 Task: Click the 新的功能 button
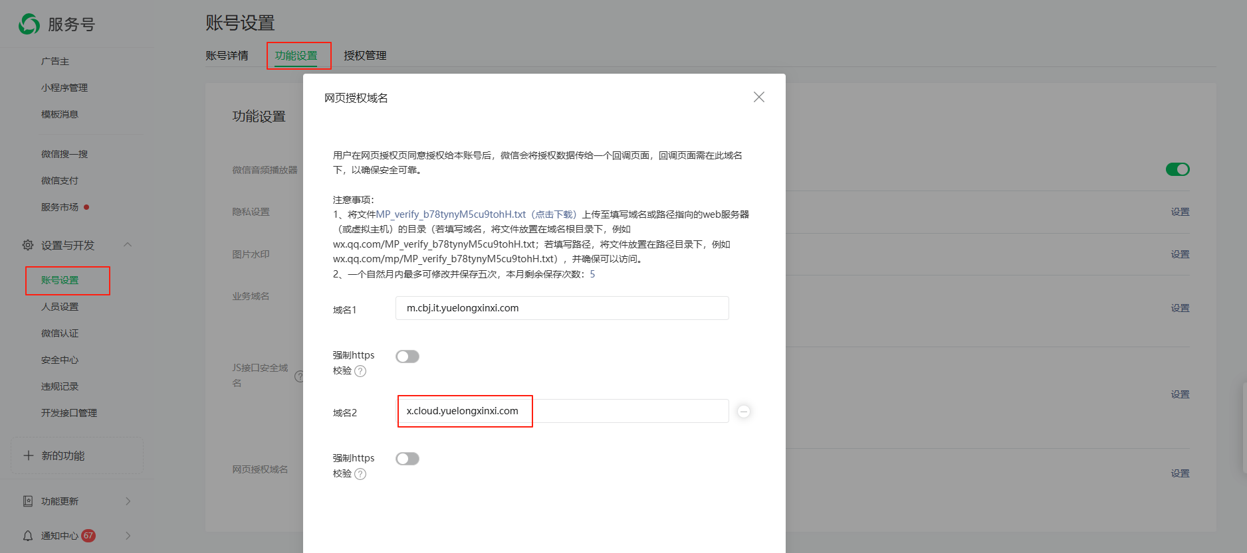coord(77,455)
